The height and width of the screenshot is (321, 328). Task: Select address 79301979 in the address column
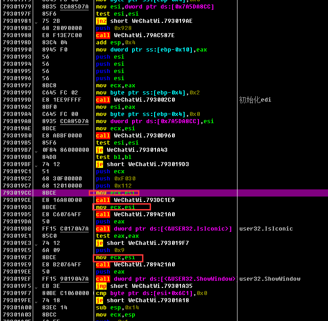pos(17,7)
